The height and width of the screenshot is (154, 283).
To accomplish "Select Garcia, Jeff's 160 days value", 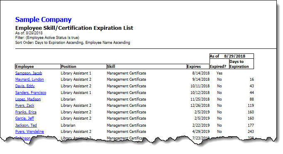I will 251,118.
